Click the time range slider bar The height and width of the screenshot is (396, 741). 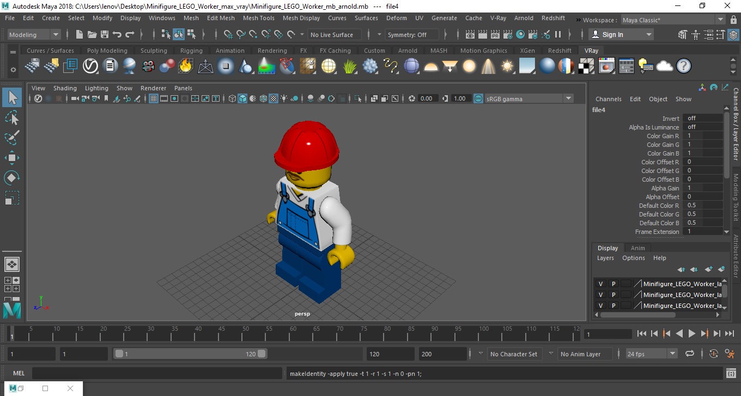[x=190, y=354]
